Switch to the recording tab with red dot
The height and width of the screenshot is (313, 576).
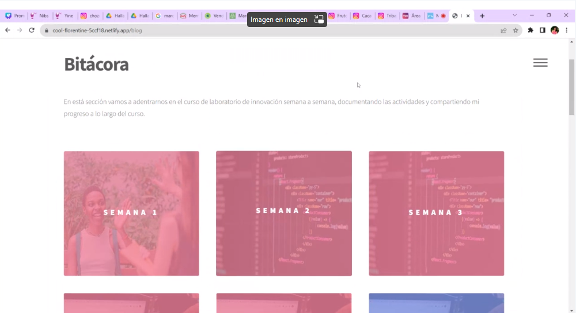(437, 16)
